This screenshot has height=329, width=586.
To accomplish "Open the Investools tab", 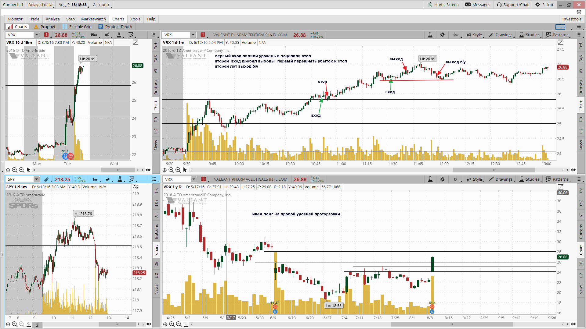I will 572,19.
